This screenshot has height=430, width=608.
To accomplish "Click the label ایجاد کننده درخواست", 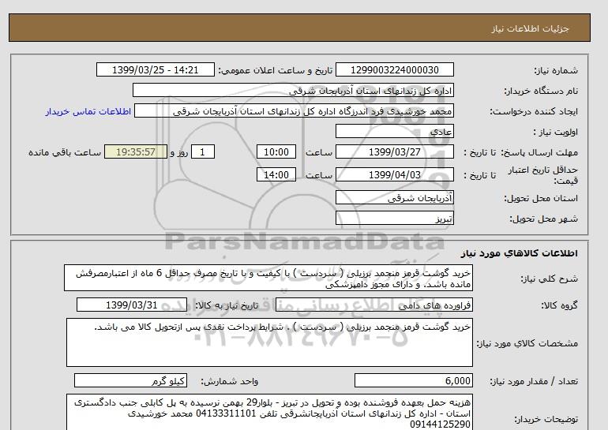I will [534, 111].
